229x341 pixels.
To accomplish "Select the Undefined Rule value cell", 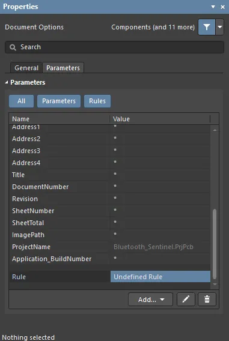I will (x=160, y=277).
